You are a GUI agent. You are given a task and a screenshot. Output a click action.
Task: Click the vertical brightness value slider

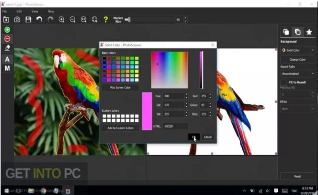(x=201, y=70)
